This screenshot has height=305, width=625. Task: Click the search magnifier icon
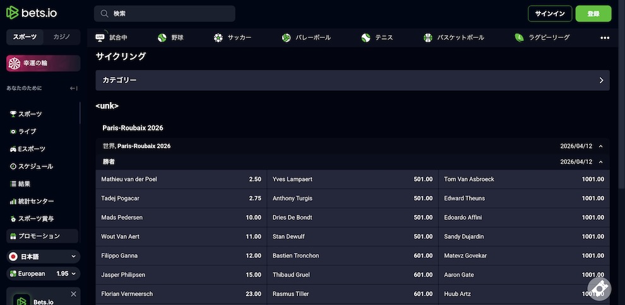coord(104,13)
